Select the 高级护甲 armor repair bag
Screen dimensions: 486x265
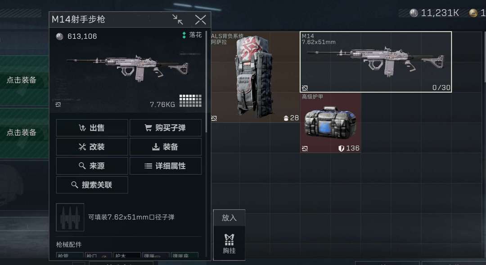pyautogui.click(x=330, y=123)
